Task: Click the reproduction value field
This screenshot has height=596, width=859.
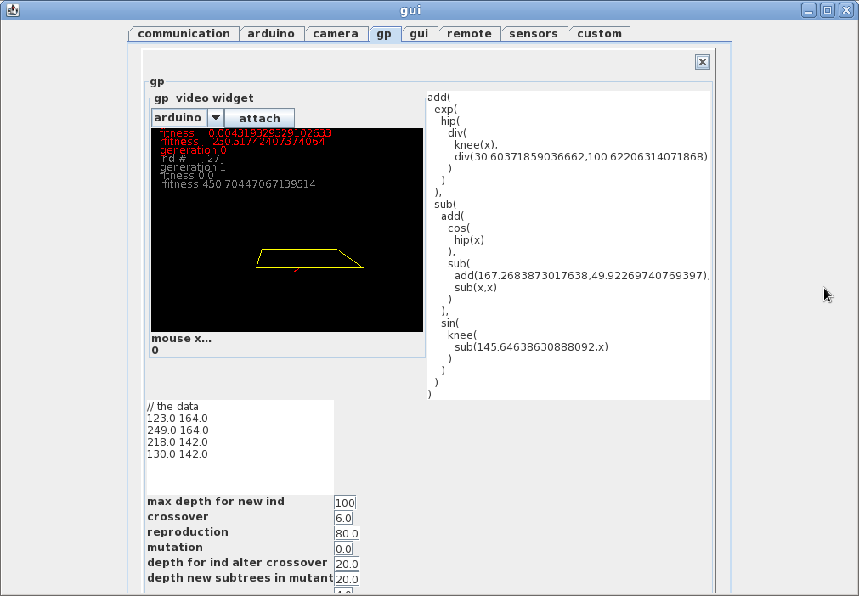Action: click(347, 534)
